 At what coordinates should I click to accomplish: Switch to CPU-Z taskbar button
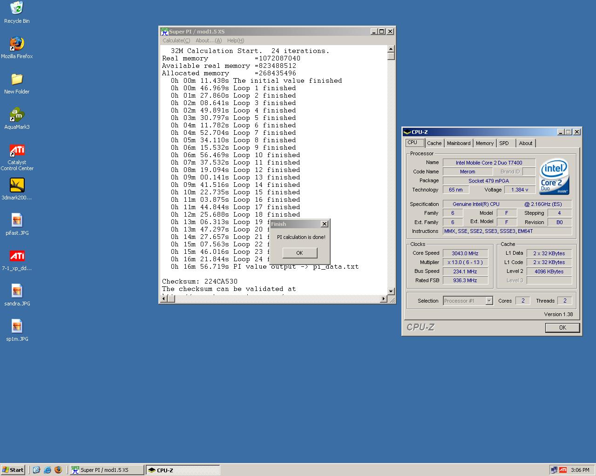pyautogui.click(x=183, y=470)
